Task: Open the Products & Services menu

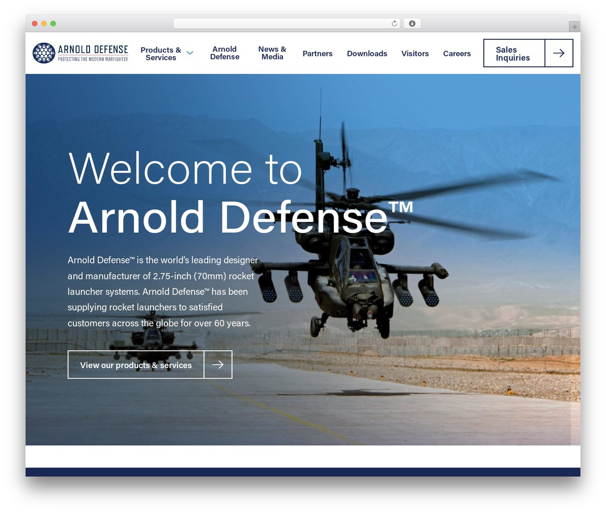Action: click(161, 53)
